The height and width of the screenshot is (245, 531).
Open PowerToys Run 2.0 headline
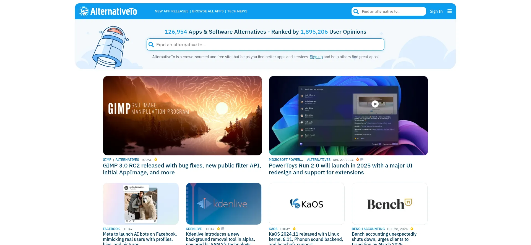(x=341, y=169)
